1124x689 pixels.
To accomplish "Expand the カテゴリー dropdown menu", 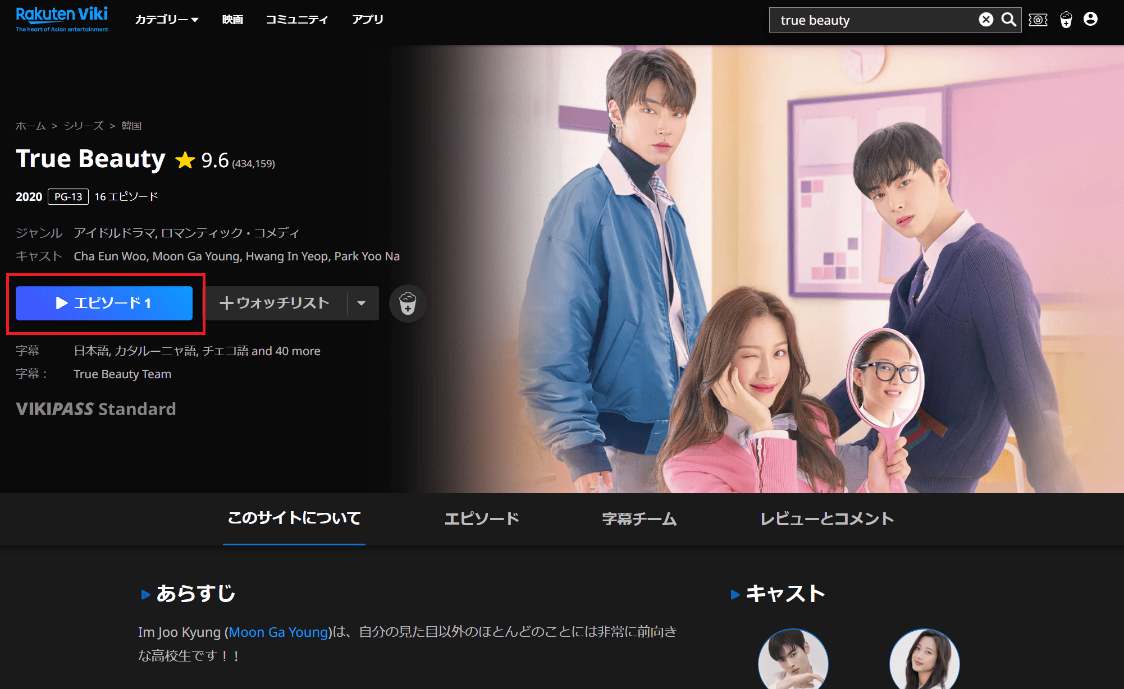I will pyautogui.click(x=167, y=20).
